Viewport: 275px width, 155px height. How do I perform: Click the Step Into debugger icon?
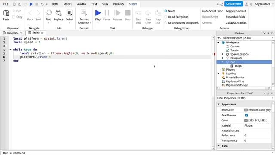click(x=138, y=13)
